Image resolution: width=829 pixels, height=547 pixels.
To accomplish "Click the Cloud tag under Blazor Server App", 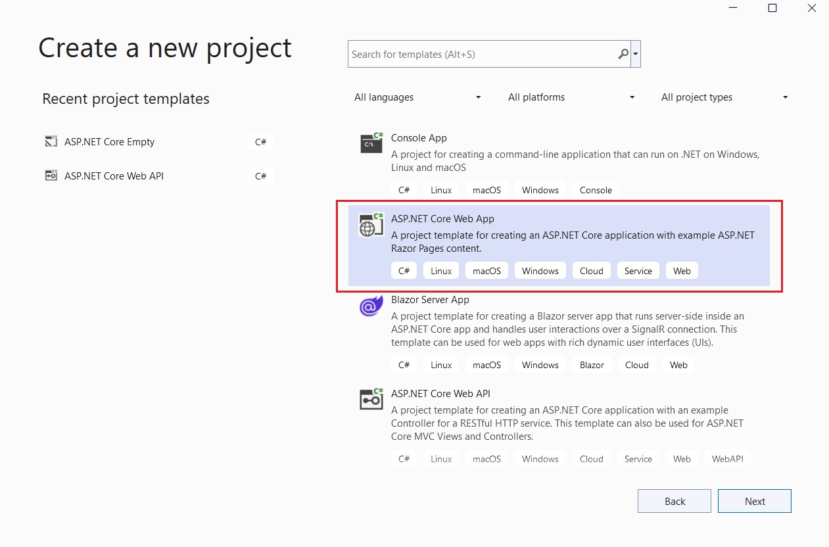I will (x=637, y=365).
